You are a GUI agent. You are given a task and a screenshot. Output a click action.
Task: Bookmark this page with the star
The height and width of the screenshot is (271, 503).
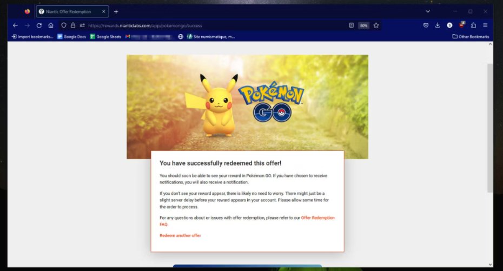point(376,25)
